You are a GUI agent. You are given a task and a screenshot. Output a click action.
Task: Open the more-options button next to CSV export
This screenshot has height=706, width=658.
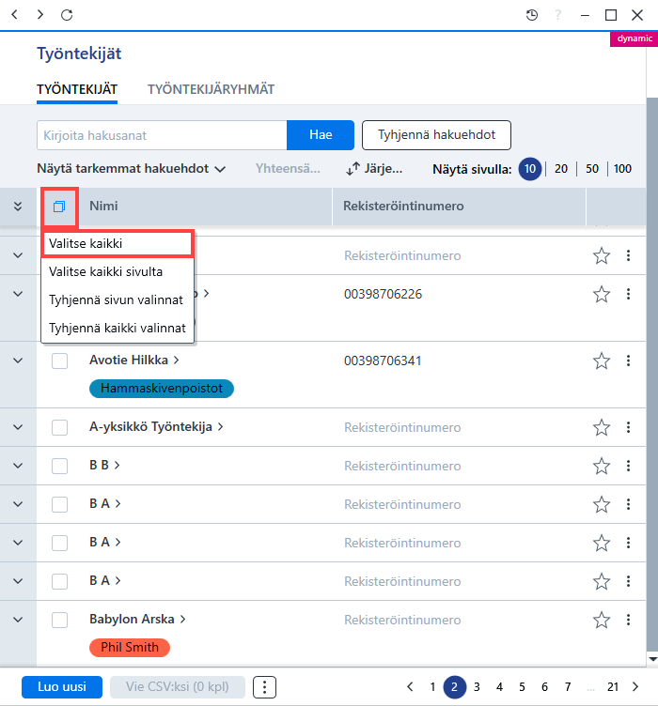coord(264,686)
